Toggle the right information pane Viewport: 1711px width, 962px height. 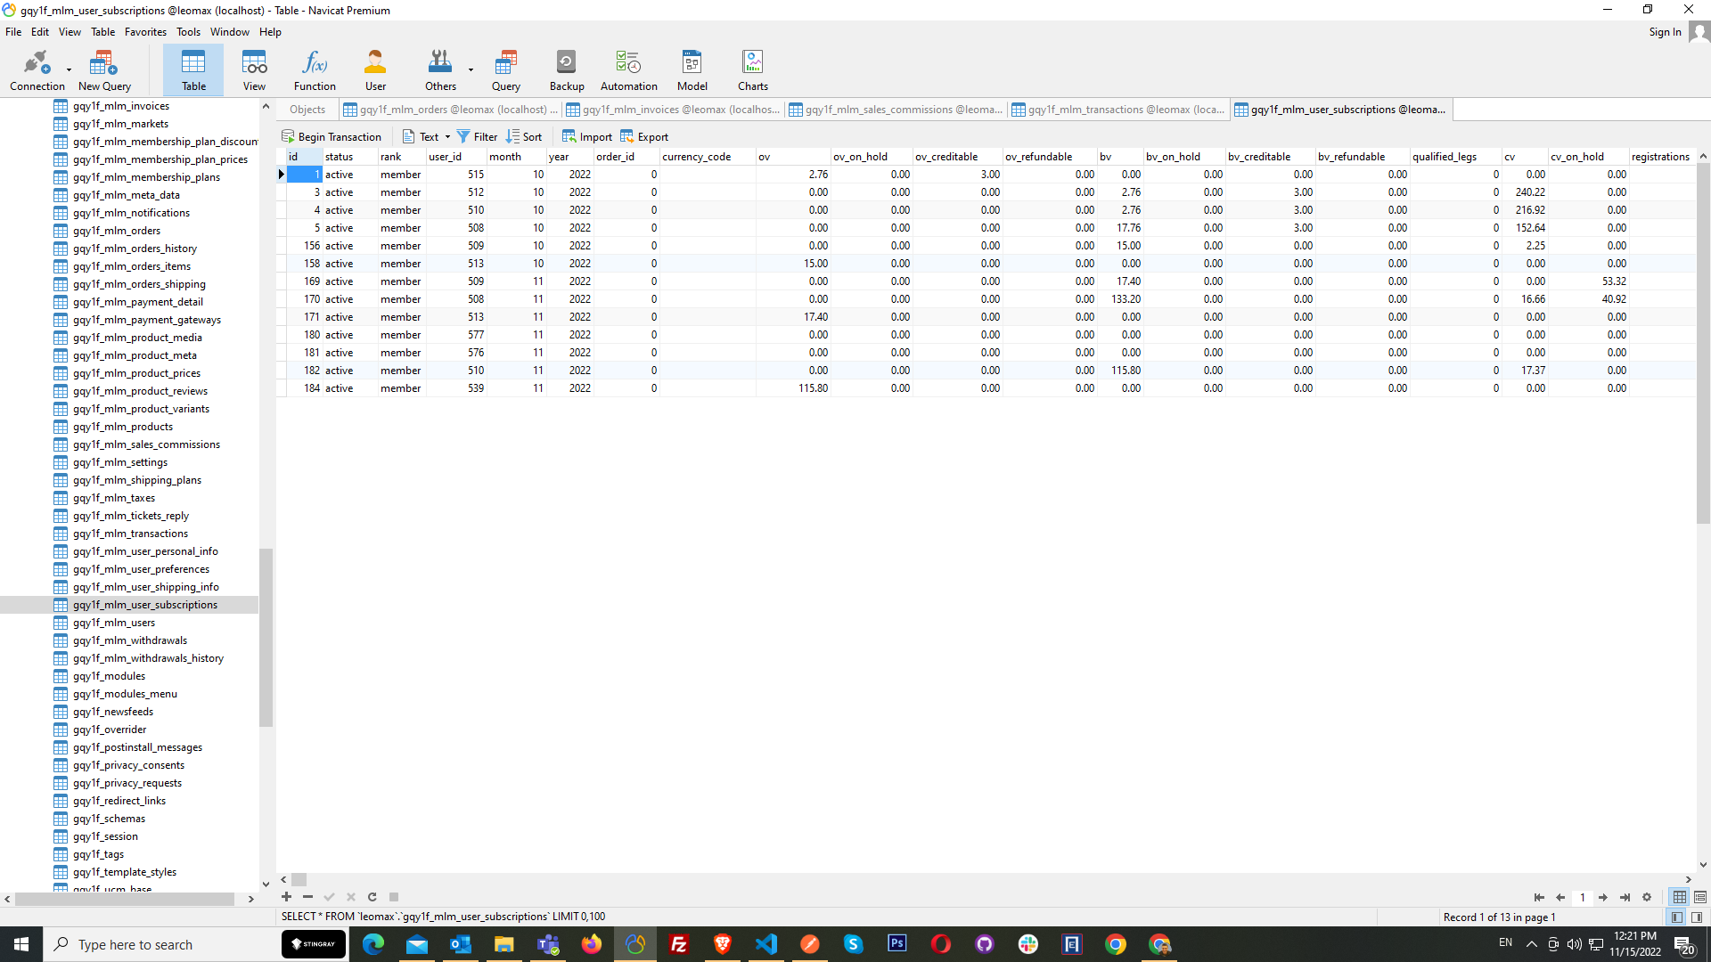tap(1697, 917)
